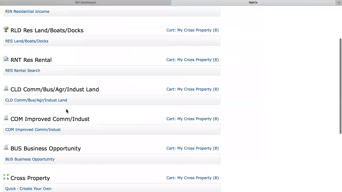
Task: Open the Create Your Own search link
Action: (x=36, y=189)
